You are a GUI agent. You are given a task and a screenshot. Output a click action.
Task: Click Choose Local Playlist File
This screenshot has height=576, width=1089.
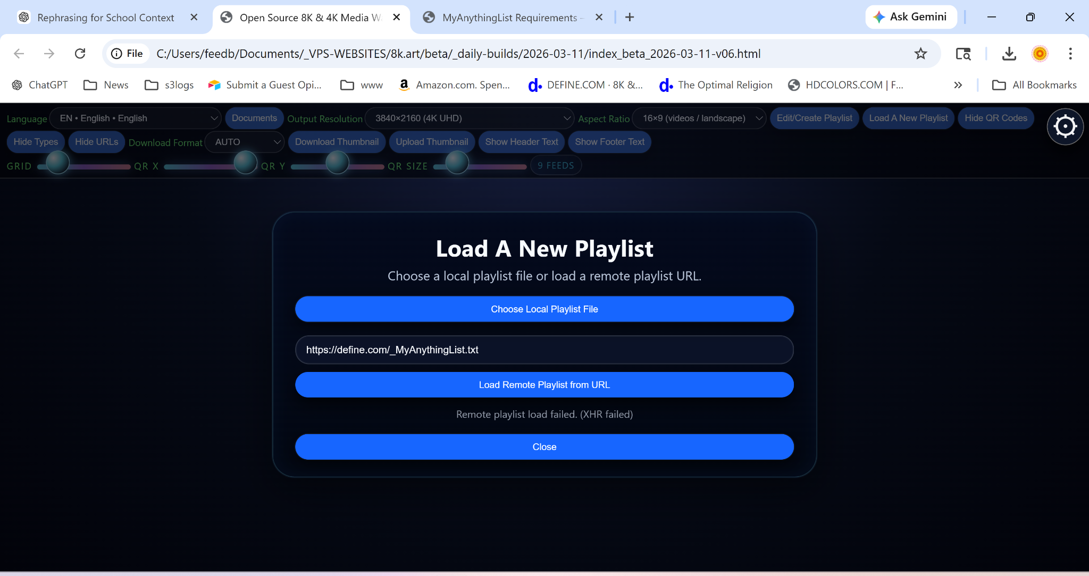tap(544, 309)
